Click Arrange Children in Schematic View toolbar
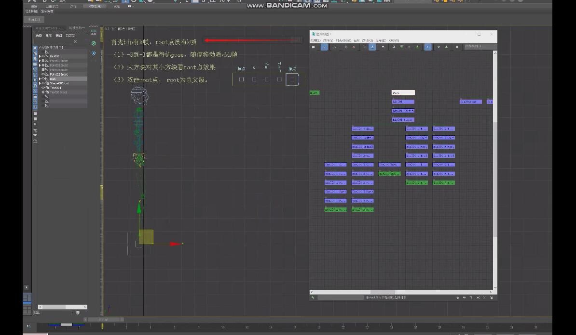Viewport: 576px width, 335px height. (394, 47)
